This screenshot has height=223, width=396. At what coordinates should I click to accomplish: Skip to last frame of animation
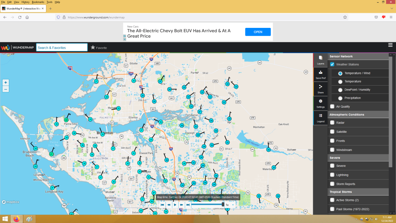click(188, 205)
